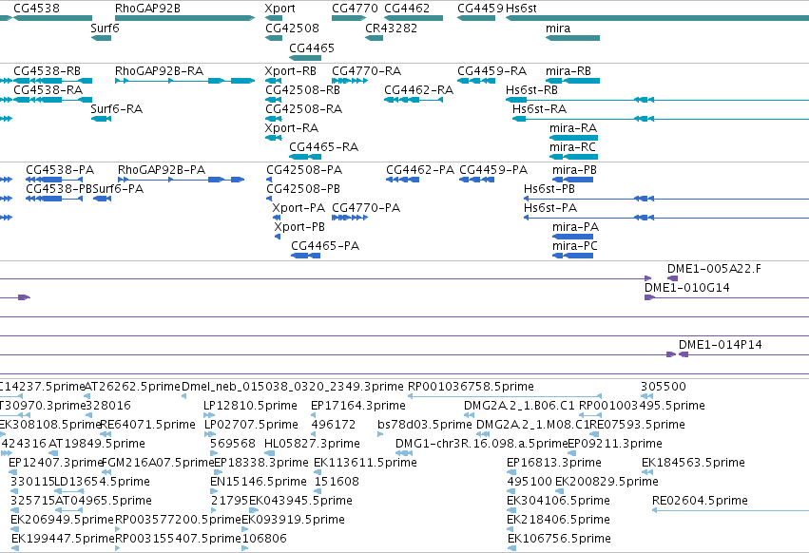Click protein CG4465-PA
Viewport: 809px width, 553px height.
[x=306, y=256]
